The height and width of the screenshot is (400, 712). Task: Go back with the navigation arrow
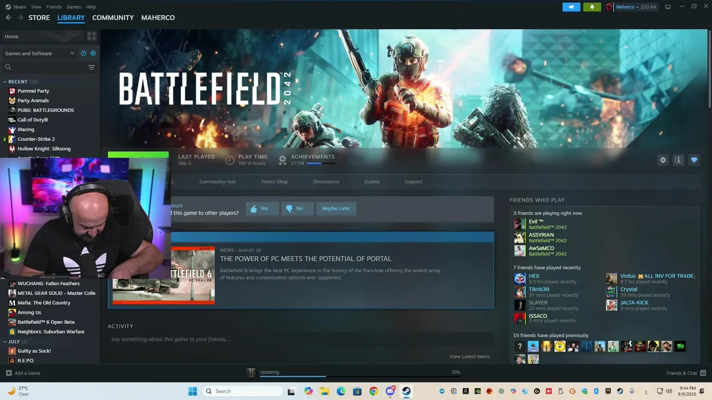pyautogui.click(x=8, y=18)
